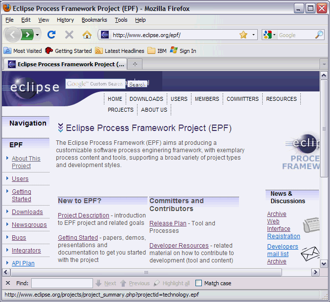Image resolution: width=330 pixels, height=302 pixels.
Task: Reload the page with the Refresh icon
Action: coord(51,35)
